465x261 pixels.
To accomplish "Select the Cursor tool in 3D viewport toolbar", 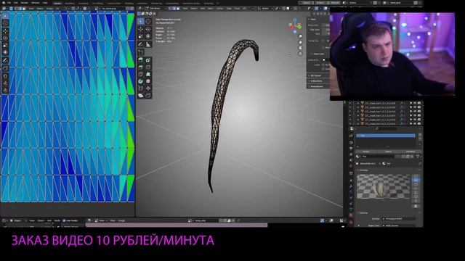I will coord(148,21).
